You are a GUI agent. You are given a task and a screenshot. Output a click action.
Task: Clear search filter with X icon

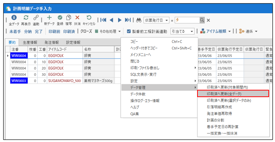coord(208,21)
